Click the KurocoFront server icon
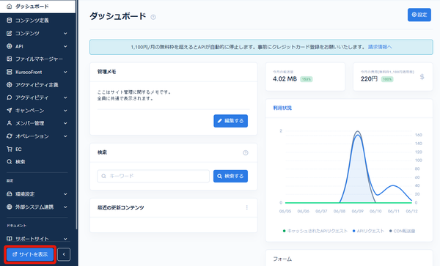This screenshot has width=440, height=266. [x=10, y=72]
